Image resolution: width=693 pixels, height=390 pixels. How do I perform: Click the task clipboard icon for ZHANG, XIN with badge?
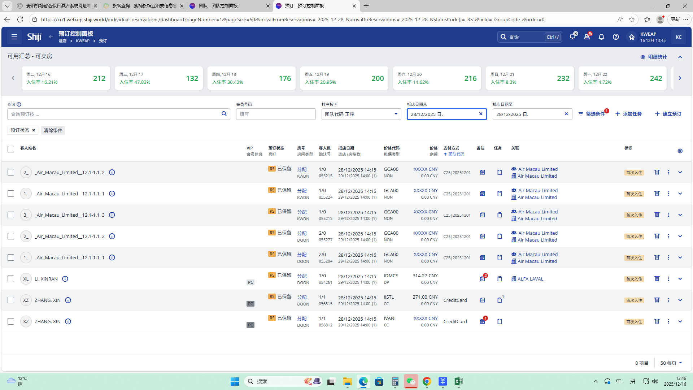point(500,300)
